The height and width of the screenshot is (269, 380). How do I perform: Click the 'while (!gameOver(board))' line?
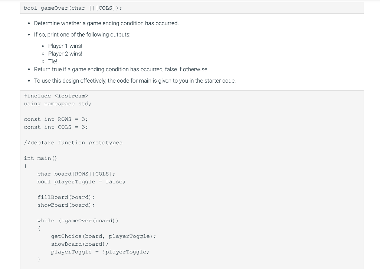78,220
